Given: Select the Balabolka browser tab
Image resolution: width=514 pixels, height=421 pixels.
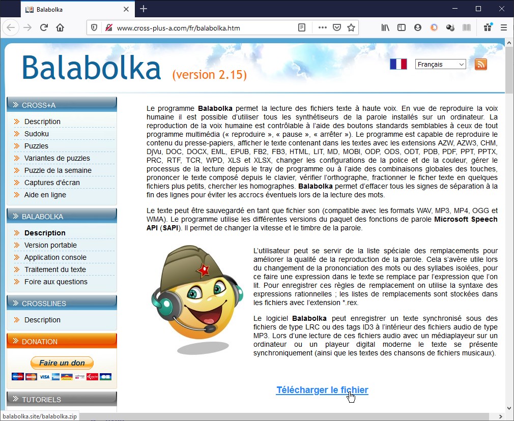Looking at the screenshot, I should (77, 9).
